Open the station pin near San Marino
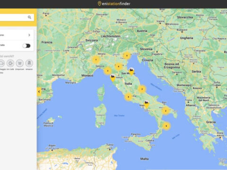Screen dimensions: 227x170 tap(131, 72)
